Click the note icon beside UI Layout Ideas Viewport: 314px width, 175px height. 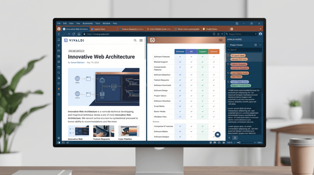point(228,56)
